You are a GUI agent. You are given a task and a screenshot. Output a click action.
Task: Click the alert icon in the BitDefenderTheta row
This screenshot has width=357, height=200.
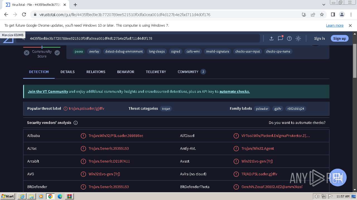tap(236, 187)
